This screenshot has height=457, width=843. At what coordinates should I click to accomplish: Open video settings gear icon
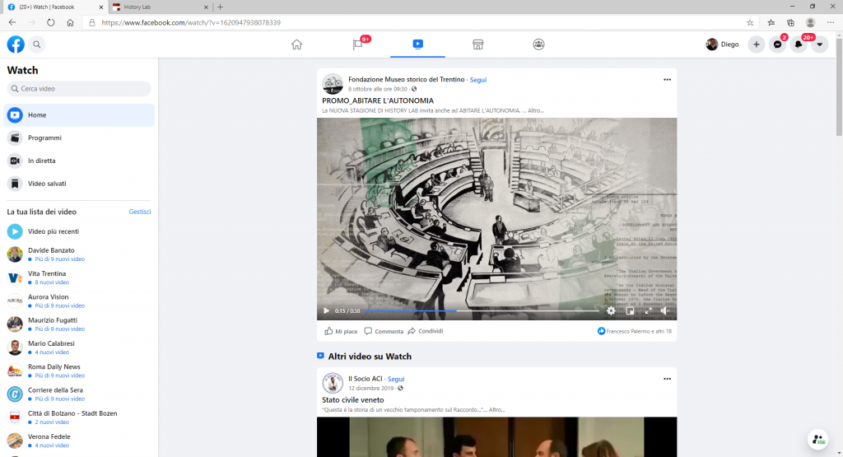pyautogui.click(x=611, y=310)
